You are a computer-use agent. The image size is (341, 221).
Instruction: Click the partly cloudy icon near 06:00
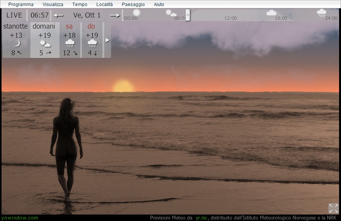pyautogui.click(x=171, y=13)
